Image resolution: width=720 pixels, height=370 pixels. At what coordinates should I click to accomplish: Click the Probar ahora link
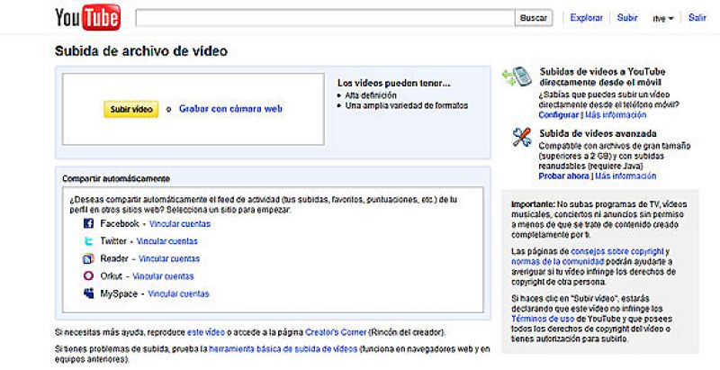click(x=564, y=176)
